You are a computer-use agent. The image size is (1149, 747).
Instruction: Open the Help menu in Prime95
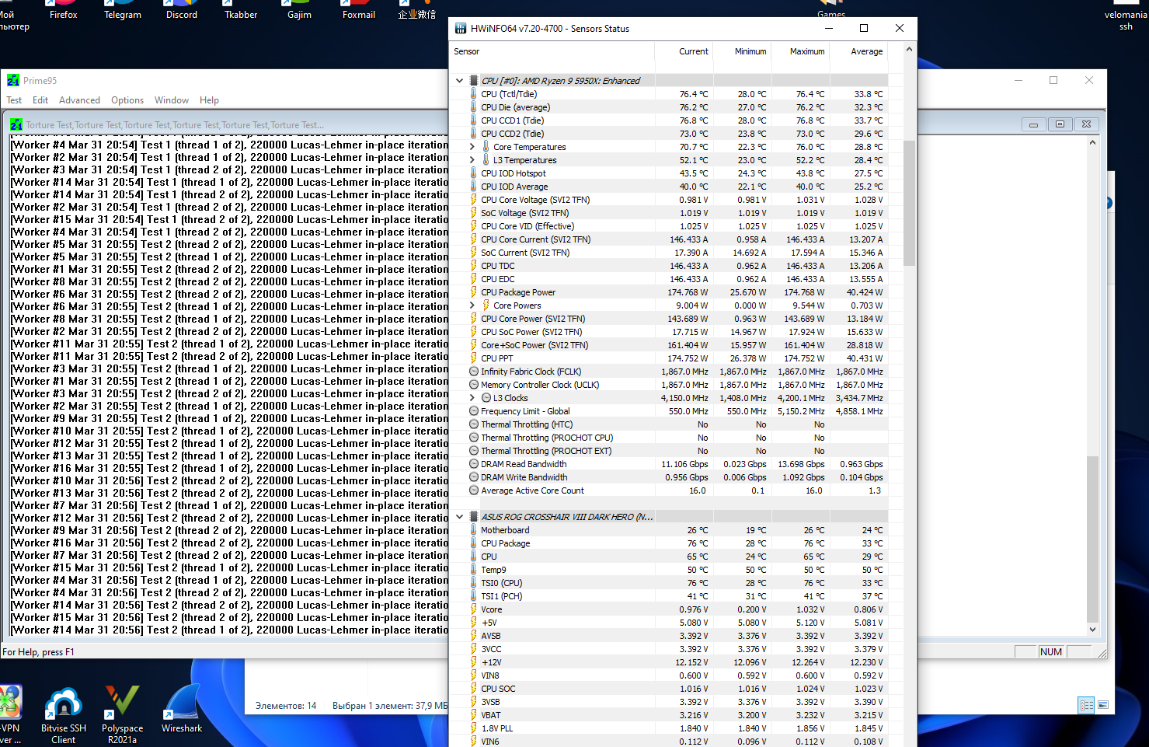tap(209, 100)
